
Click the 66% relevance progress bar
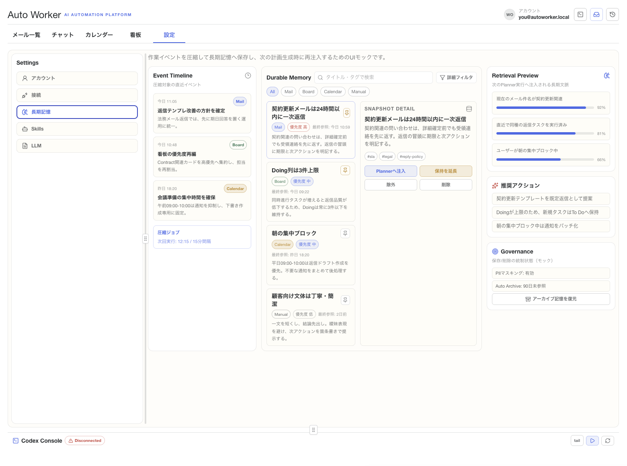click(x=545, y=159)
